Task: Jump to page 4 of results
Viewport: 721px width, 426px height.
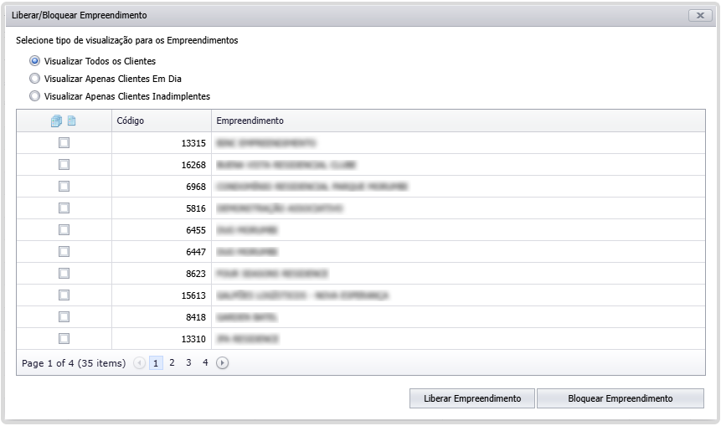Action: coord(205,363)
